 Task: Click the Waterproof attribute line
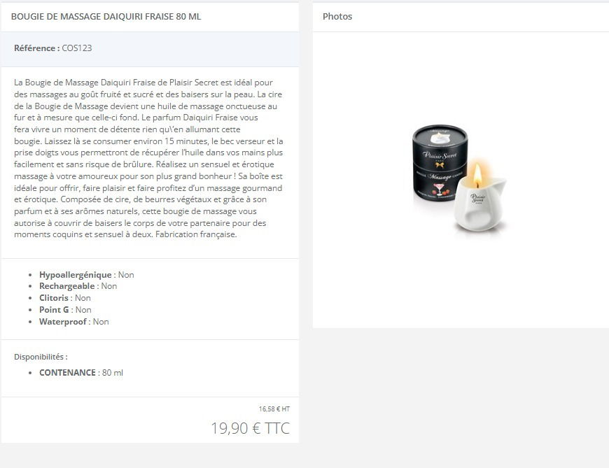pos(73,322)
